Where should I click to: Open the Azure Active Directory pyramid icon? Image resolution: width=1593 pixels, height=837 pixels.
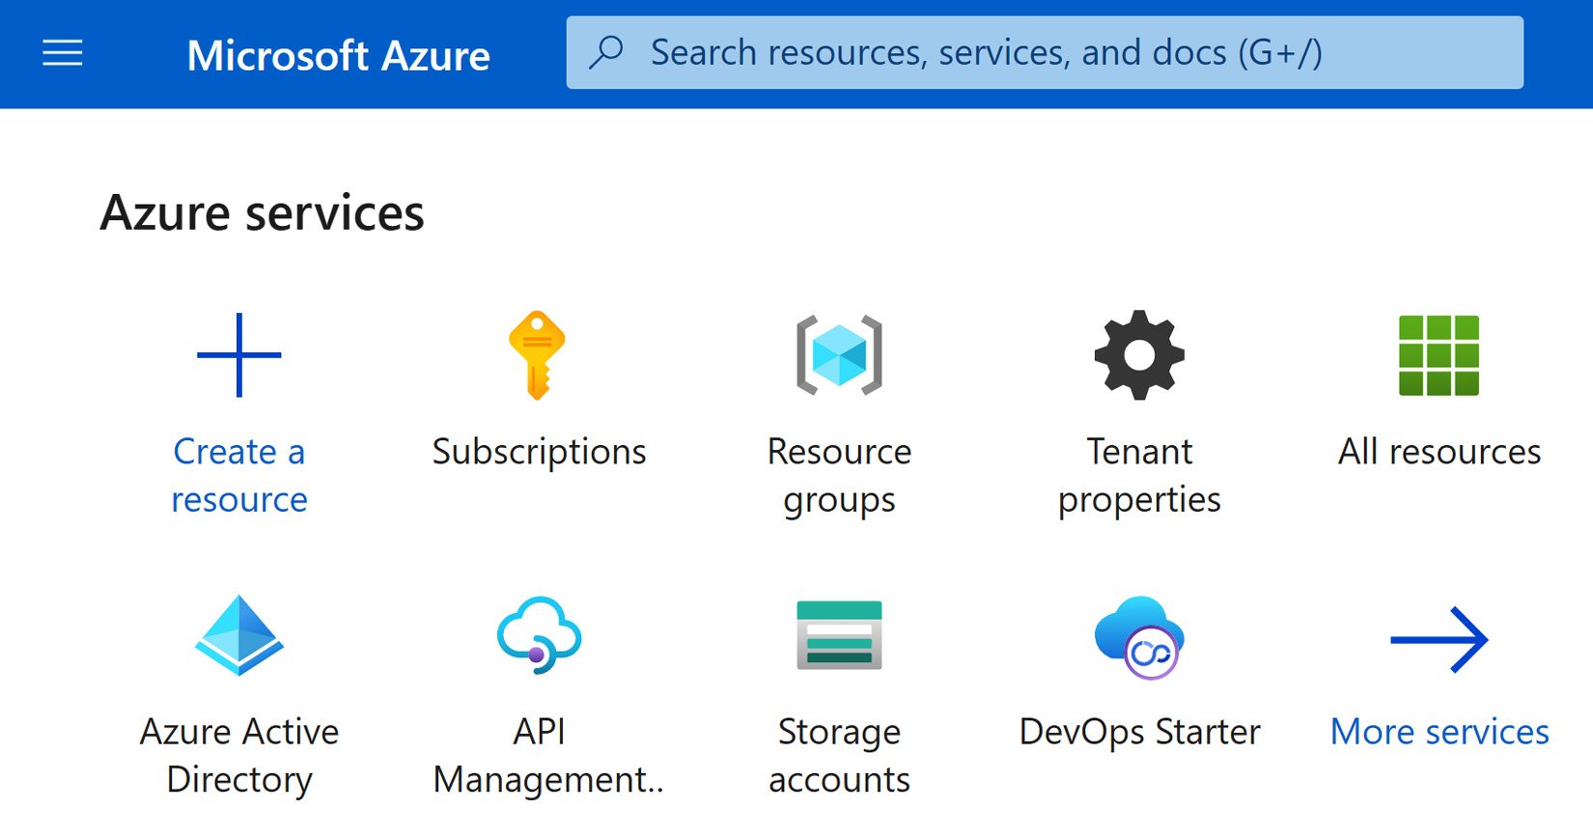(238, 635)
